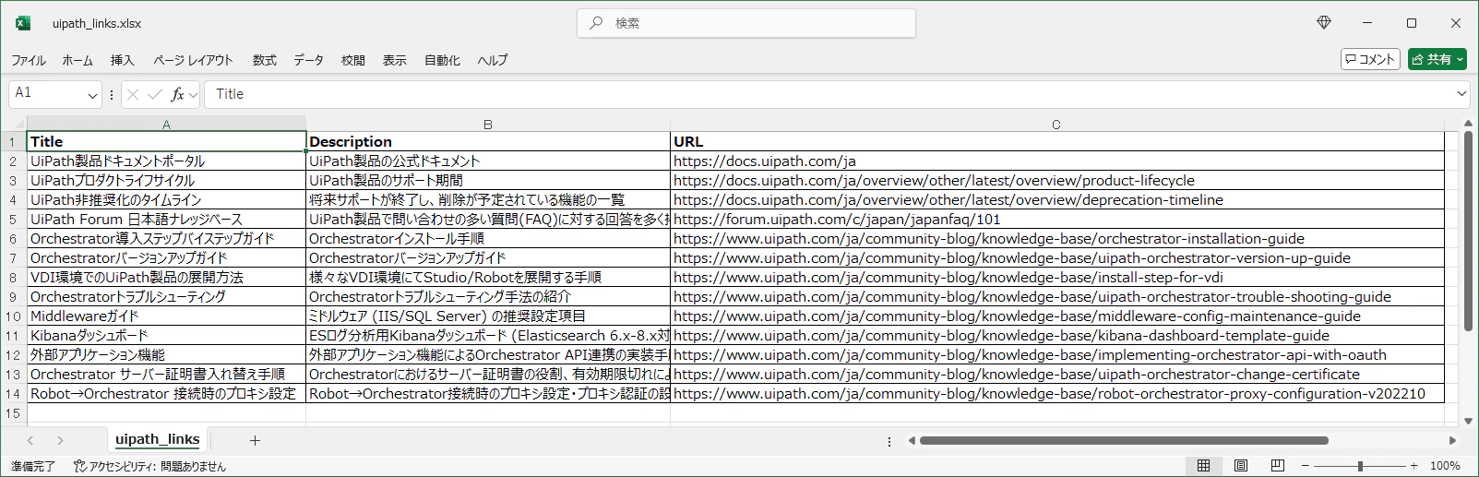
Task: Select column C header
Action: [1056, 124]
